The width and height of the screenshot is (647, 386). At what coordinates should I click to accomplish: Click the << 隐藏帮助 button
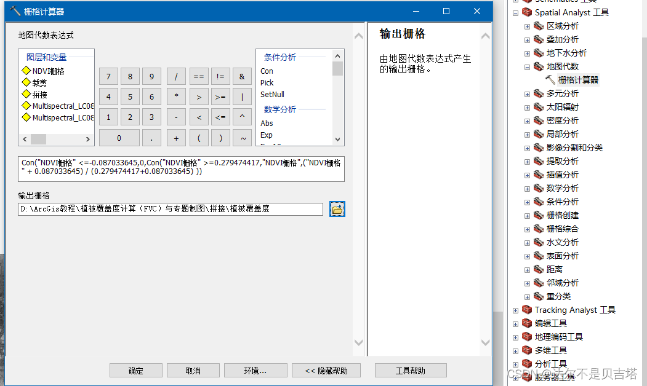click(x=326, y=371)
